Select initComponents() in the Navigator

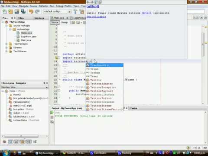pyautogui.click(x=22, y=102)
